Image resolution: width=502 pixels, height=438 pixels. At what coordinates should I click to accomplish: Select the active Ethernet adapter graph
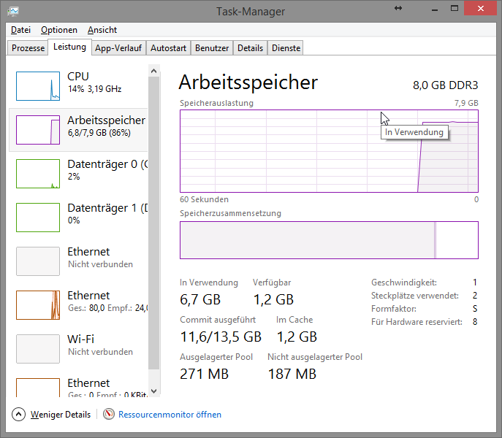click(x=37, y=304)
